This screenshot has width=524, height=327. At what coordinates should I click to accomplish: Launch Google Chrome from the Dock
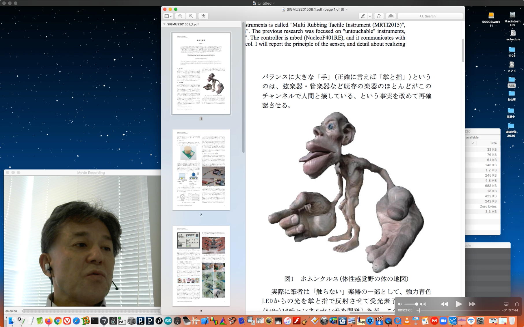click(58, 321)
